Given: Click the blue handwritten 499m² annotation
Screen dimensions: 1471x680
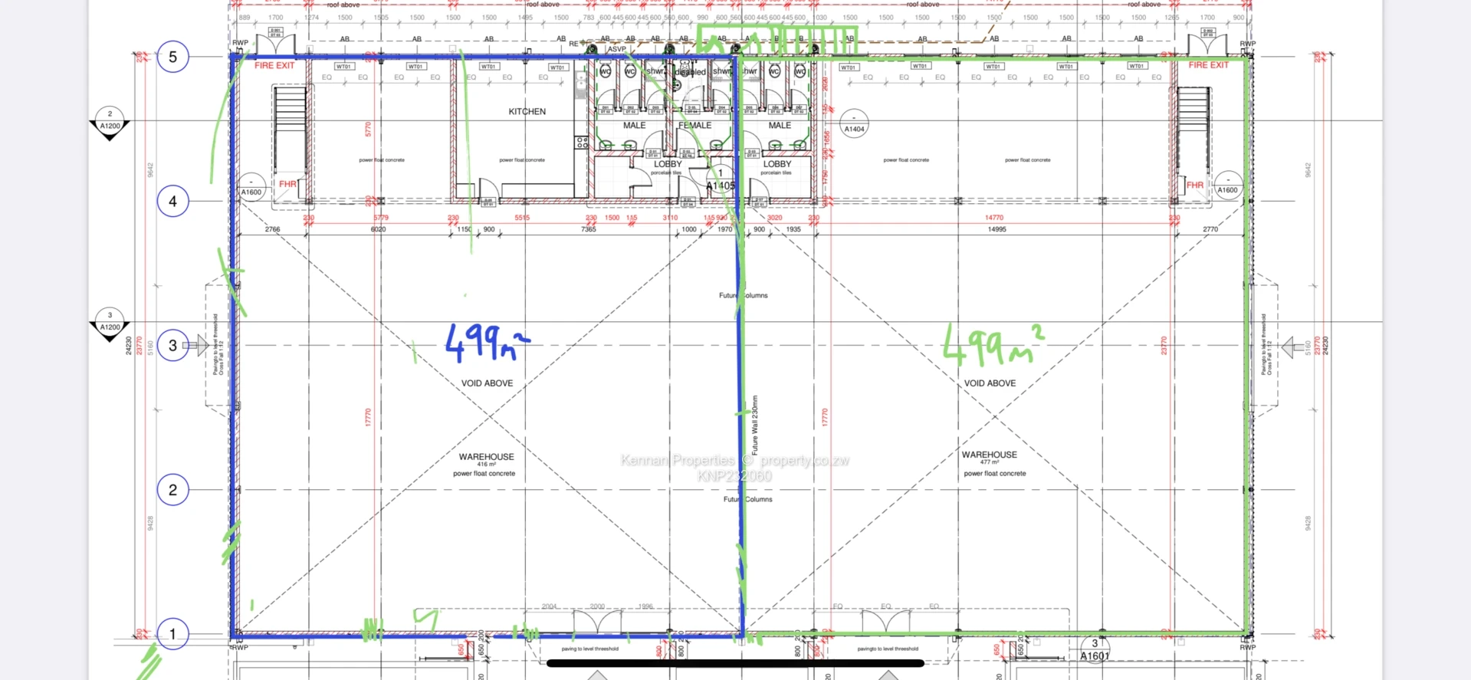Looking at the screenshot, I should pos(486,342).
